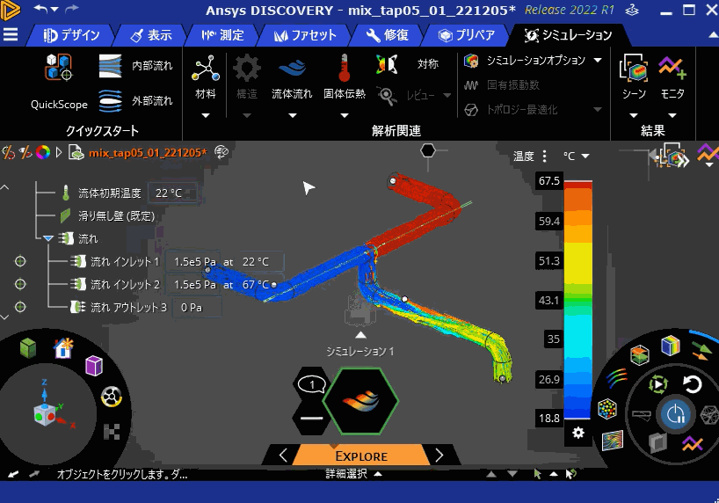This screenshot has height=503, width=719.
Task: Open the QuickScope tool
Action: [x=59, y=81]
